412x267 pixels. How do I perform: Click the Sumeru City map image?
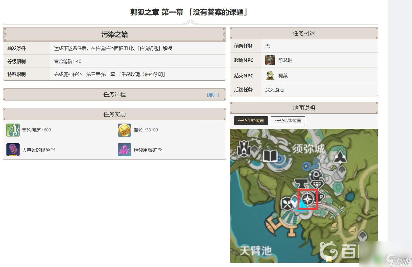coord(304,196)
